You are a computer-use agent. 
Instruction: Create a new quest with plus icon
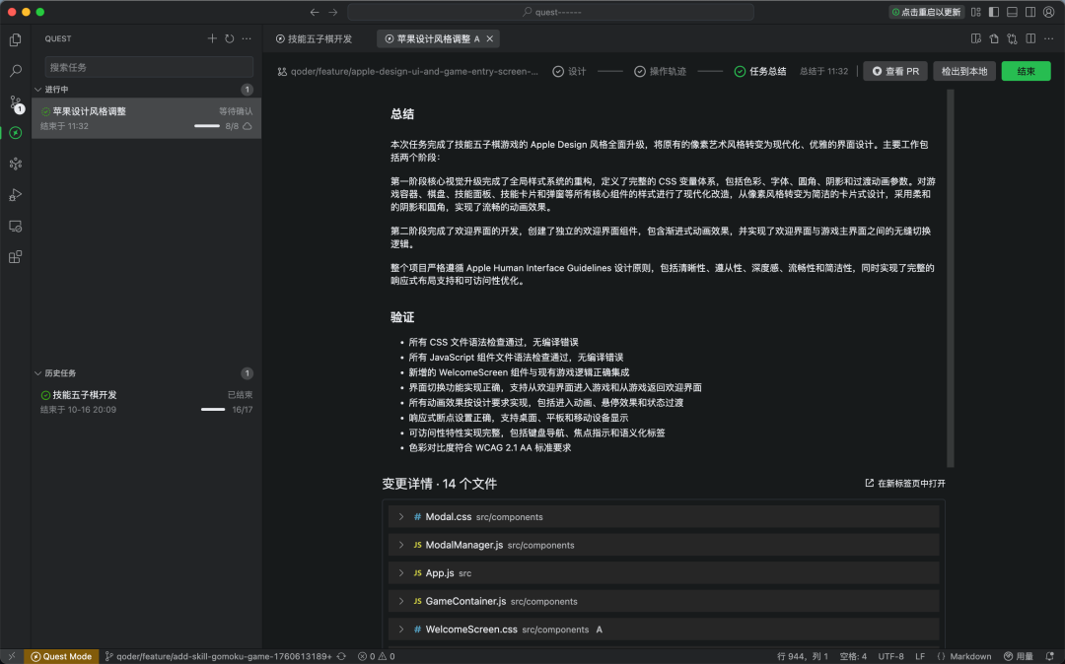tap(212, 38)
